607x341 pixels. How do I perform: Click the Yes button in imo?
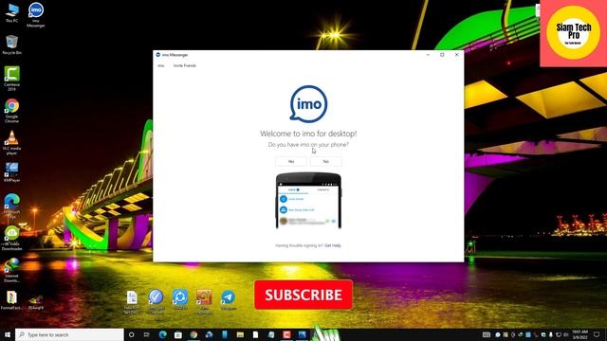[x=291, y=161]
